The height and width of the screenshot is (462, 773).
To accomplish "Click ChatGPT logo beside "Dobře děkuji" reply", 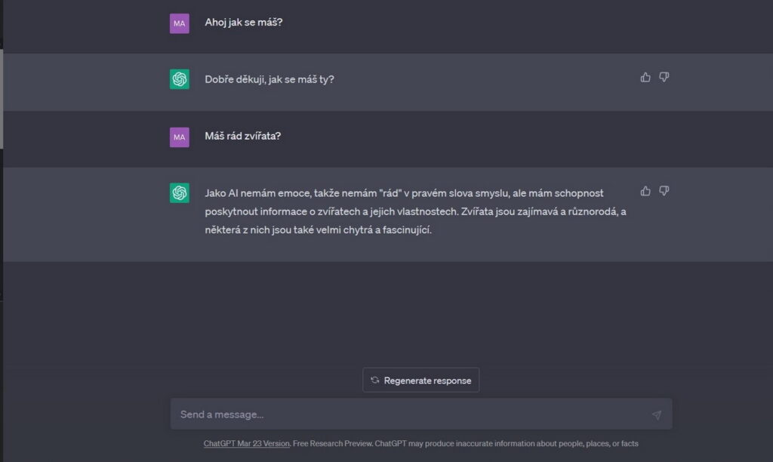I will coord(180,79).
